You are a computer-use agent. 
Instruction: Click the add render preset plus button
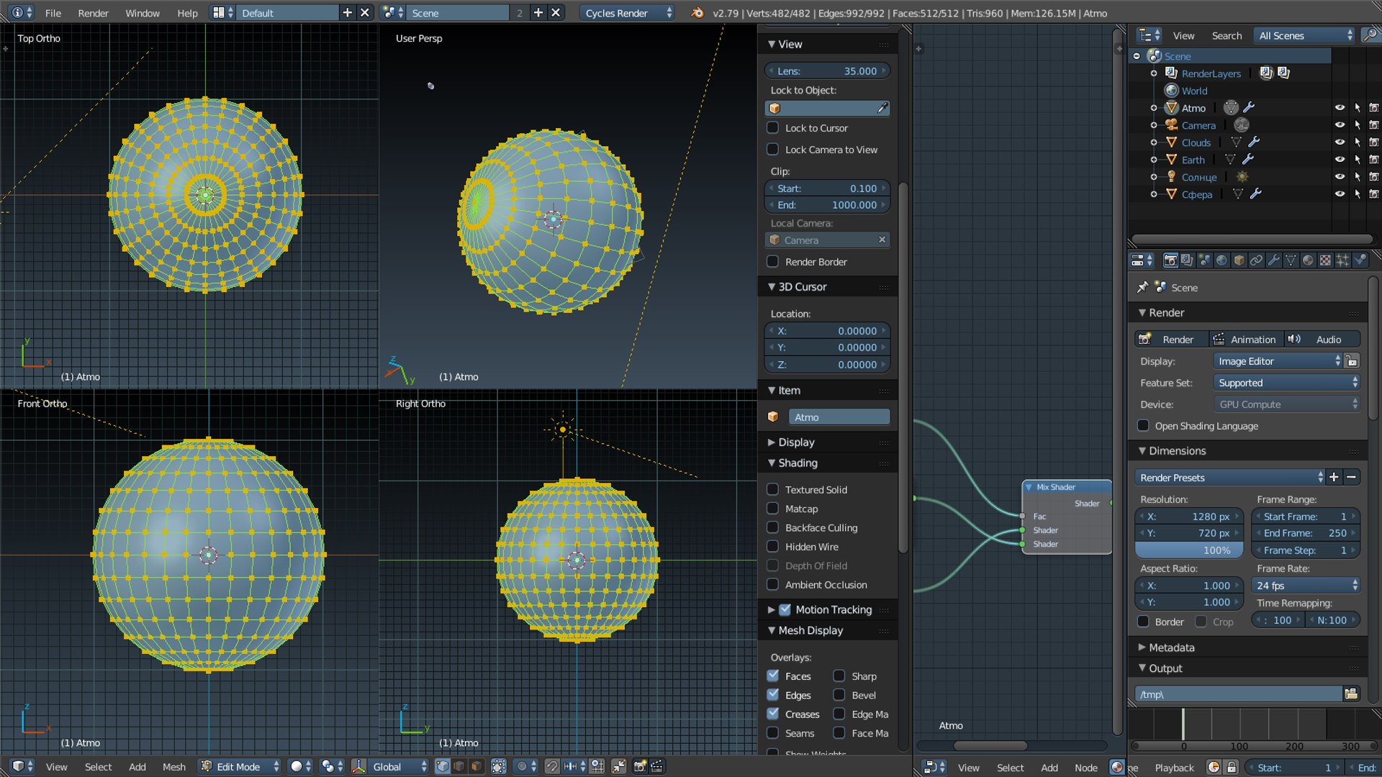click(x=1334, y=477)
